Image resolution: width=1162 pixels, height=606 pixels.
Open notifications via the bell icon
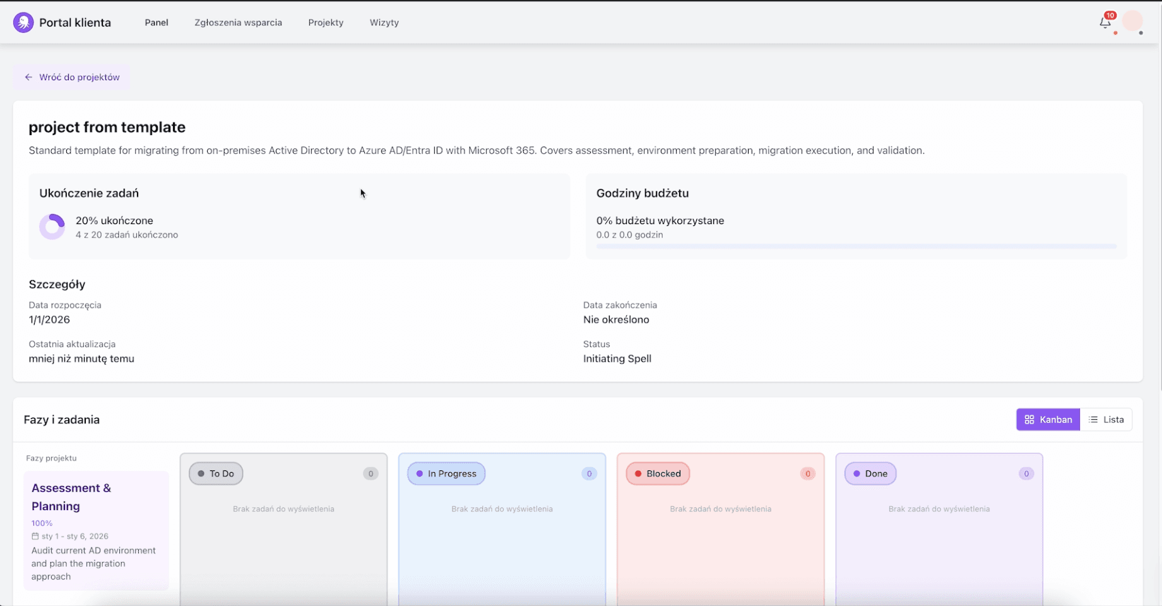coord(1105,21)
